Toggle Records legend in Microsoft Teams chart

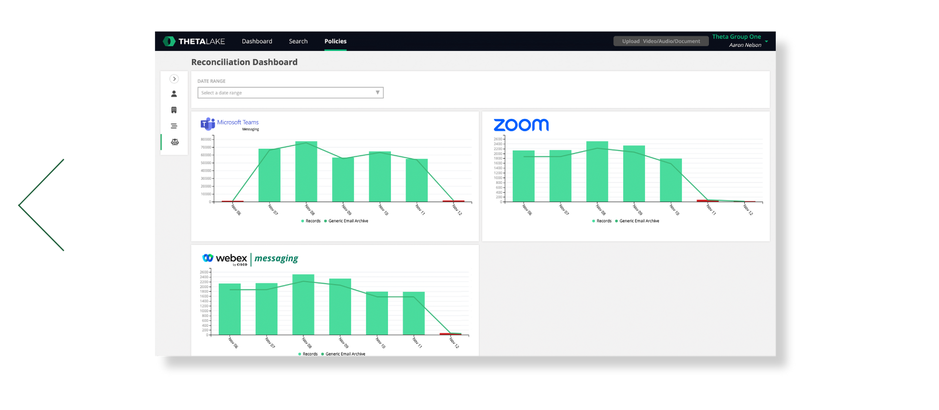coord(311,221)
